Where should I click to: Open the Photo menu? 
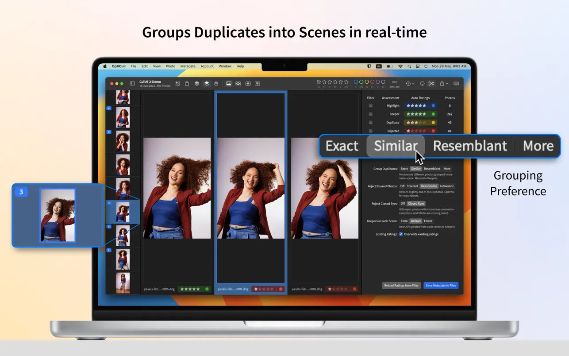coord(170,66)
